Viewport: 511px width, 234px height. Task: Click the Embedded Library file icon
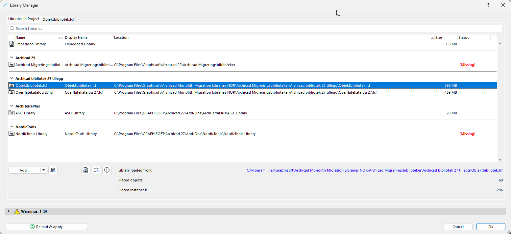[x=12, y=44]
